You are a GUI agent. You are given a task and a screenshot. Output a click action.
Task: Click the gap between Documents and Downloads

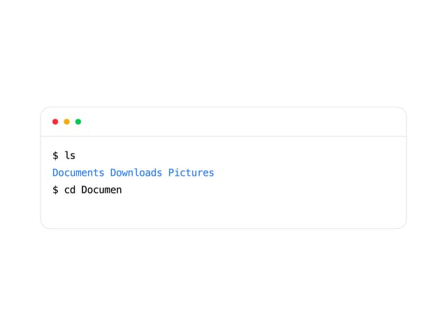click(108, 172)
